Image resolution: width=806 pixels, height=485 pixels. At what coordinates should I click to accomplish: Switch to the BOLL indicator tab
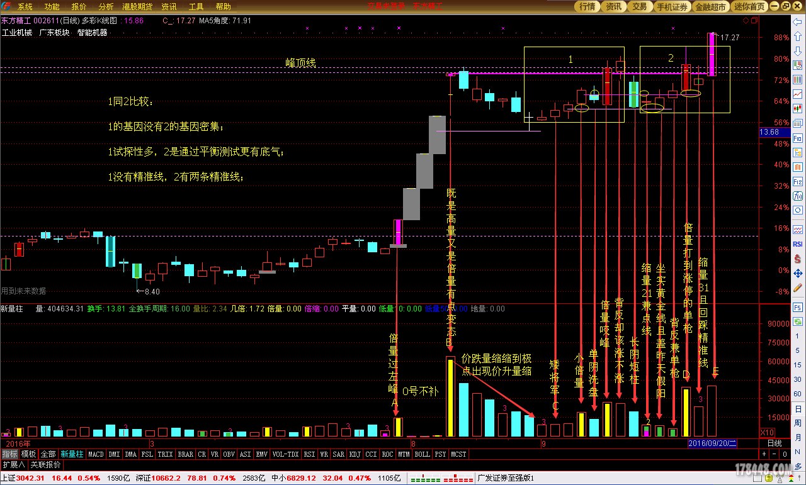422,454
